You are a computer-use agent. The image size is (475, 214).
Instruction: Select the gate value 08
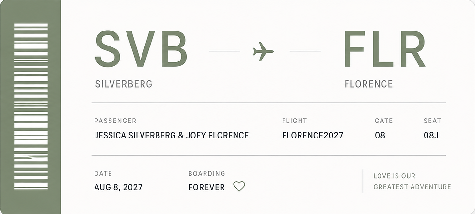click(380, 135)
